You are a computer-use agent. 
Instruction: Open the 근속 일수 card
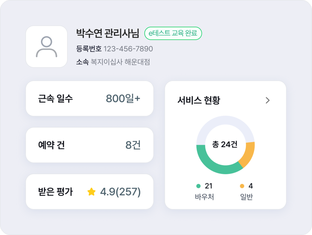89,98
